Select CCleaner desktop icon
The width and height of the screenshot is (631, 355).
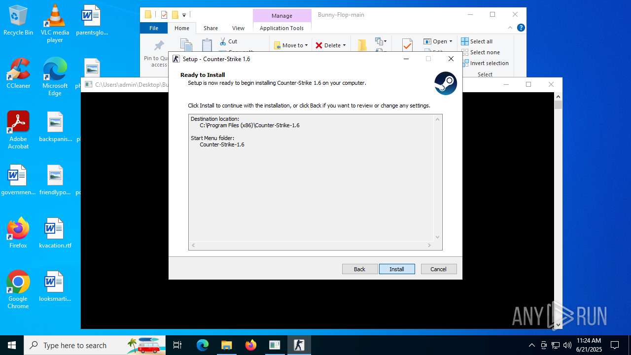(18, 73)
